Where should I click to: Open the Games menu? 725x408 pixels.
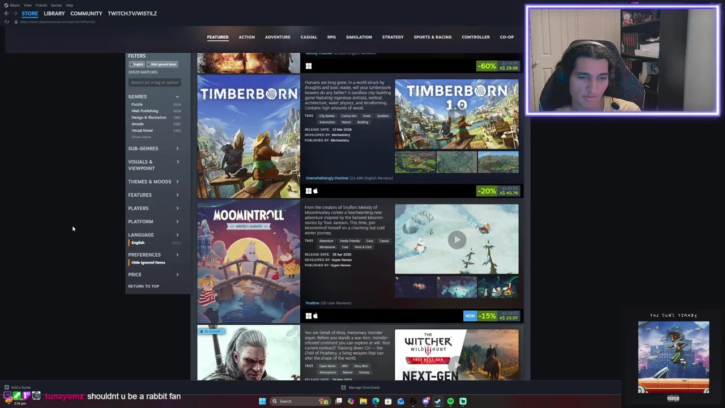click(56, 5)
